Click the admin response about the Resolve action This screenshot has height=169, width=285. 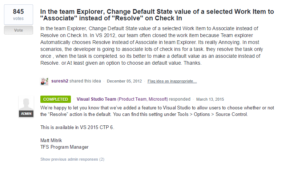[157, 111]
